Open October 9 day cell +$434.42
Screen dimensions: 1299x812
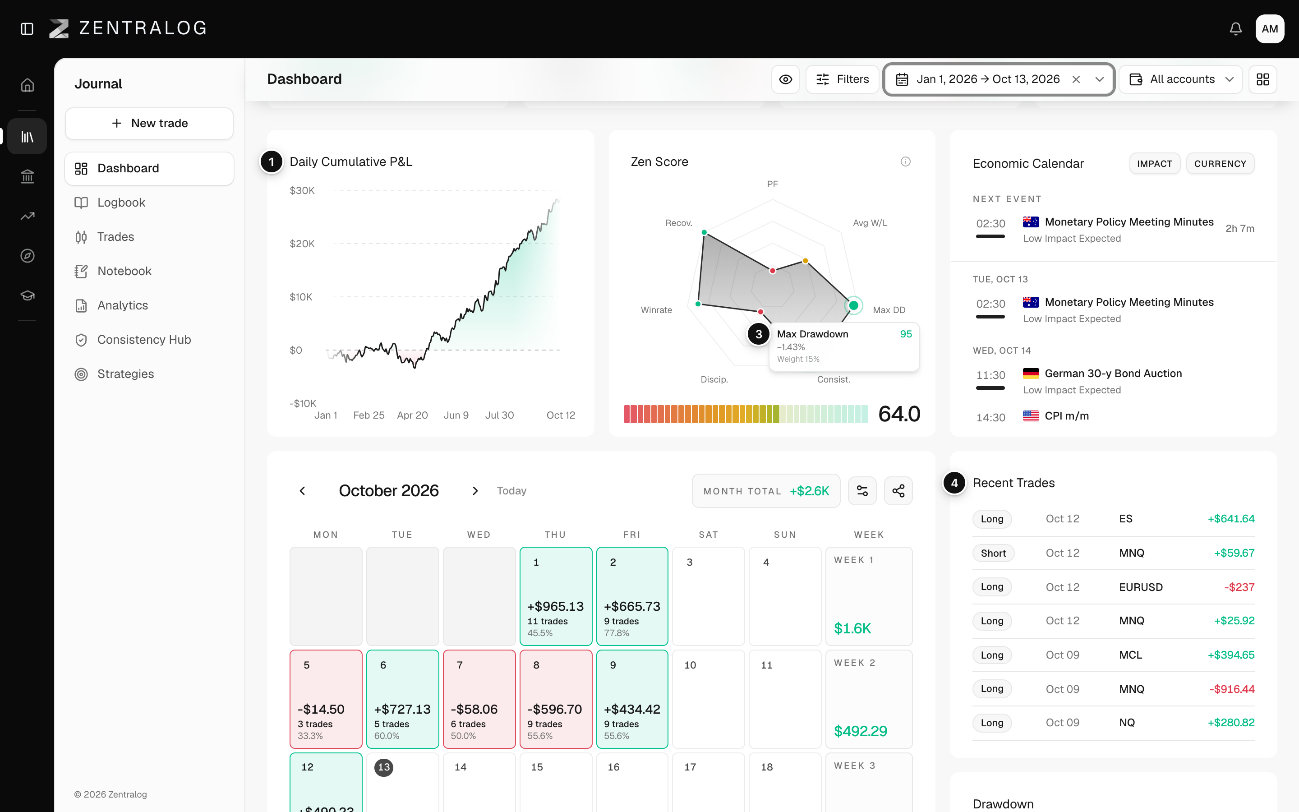tap(632, 699)
